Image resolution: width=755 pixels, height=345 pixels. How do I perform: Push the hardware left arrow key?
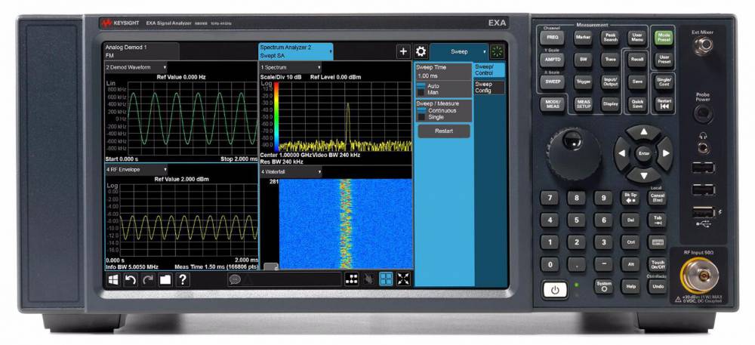pyautogui.click(x=621, y=153)
